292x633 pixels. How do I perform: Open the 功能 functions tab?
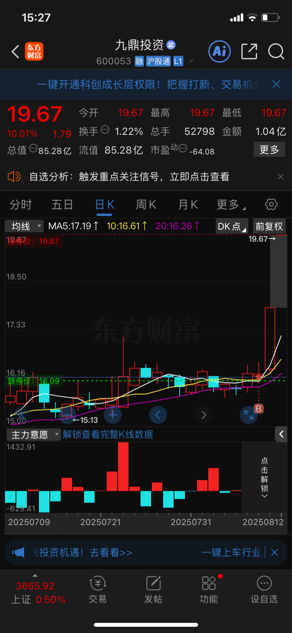tap(209, 590)
